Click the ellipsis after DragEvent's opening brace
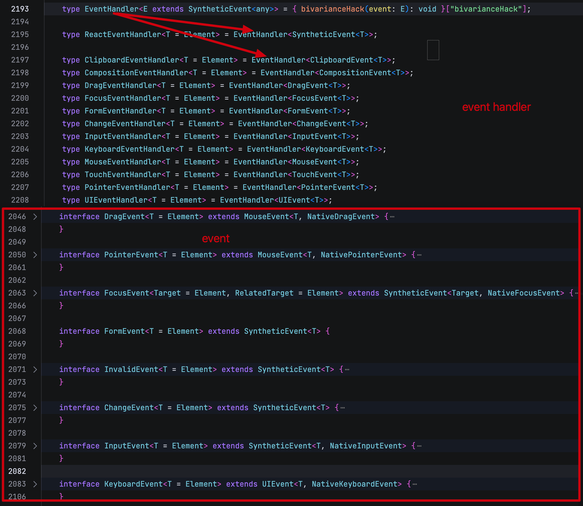The height and width of the screenshot is (506, 583). point(392,217)
